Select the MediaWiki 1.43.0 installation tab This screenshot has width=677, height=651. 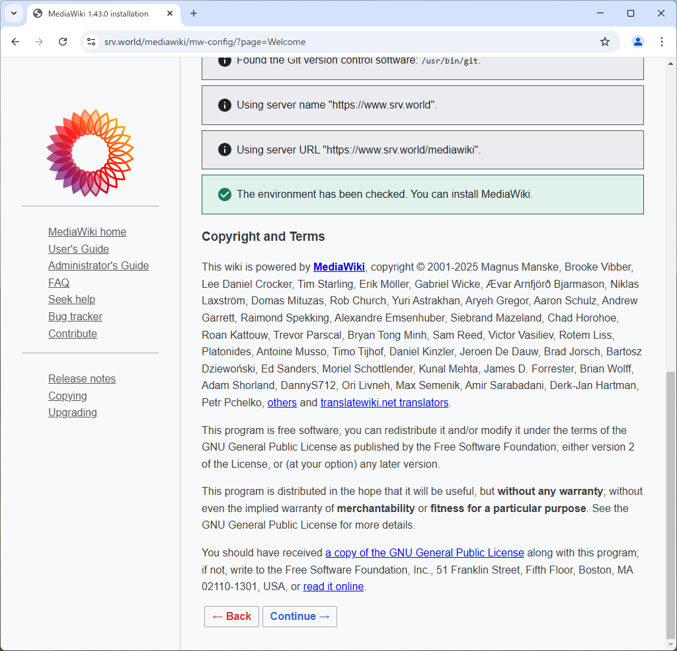pyautogui.click(x=104, y=14)
